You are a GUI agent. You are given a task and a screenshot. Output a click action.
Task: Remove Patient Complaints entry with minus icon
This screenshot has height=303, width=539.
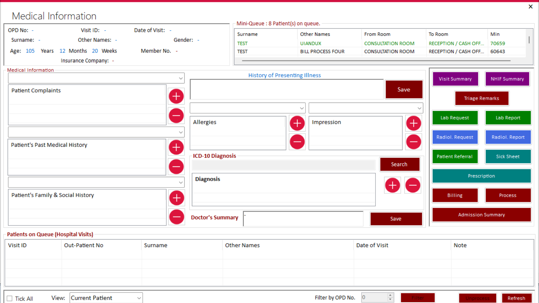pyautogui.click(x=176, y=116)
